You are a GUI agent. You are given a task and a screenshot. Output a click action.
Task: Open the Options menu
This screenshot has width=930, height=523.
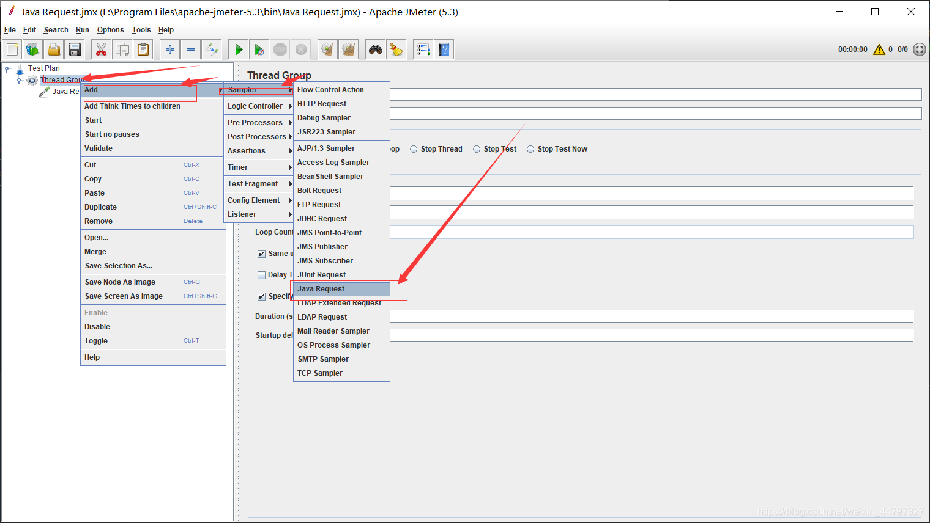point(110,30)
